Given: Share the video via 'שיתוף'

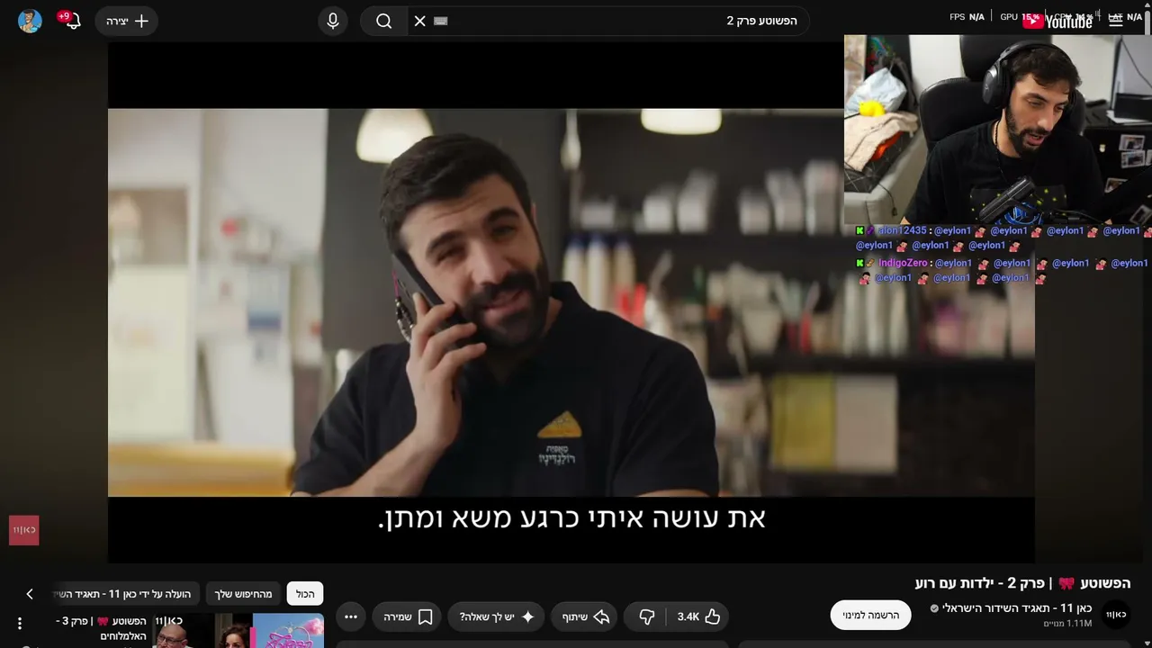Looking at the screenshot, I should 585,616.
